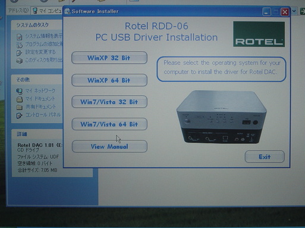Click the My Network icon in Explorer
Viewport: 305px width, 228px height.
tap(19, 91)
